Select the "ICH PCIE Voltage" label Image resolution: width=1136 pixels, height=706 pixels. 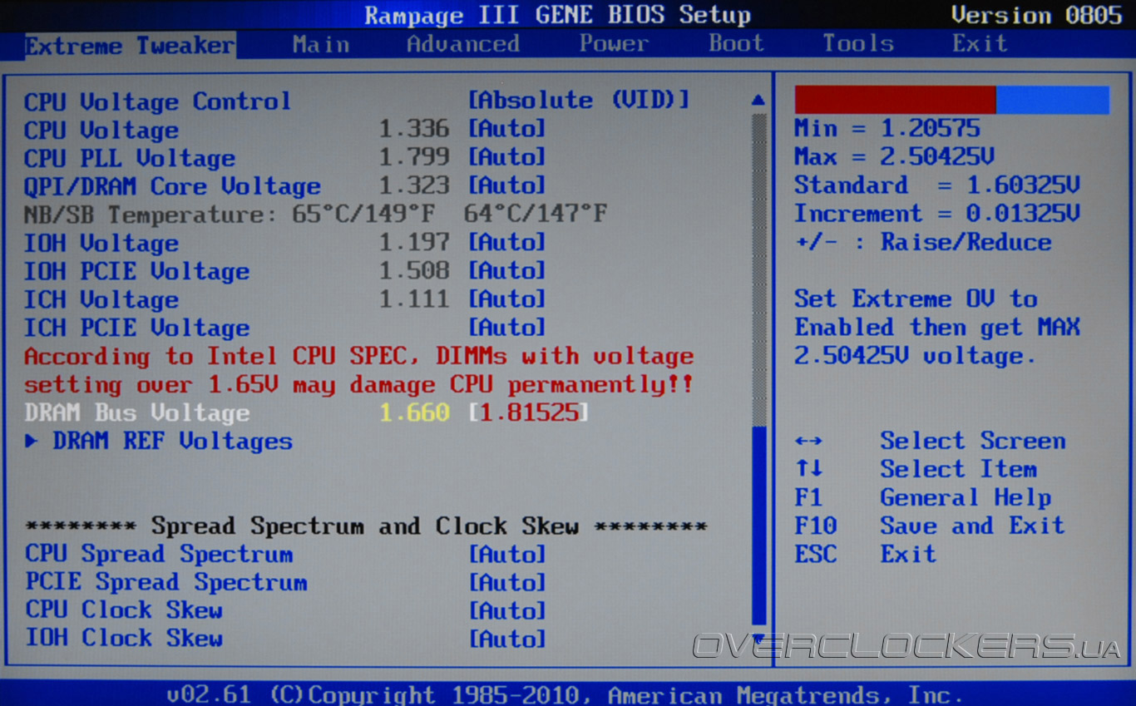click(137, 328)
